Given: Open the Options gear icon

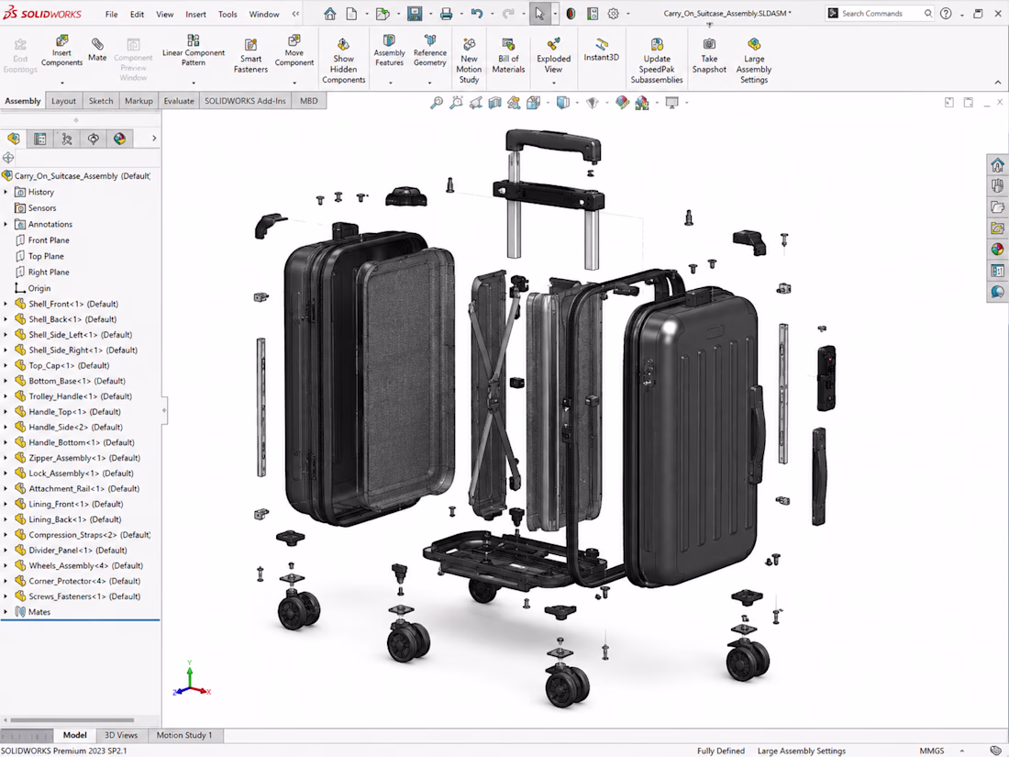Looking at the screenshot, I should [x=614, y=14].
